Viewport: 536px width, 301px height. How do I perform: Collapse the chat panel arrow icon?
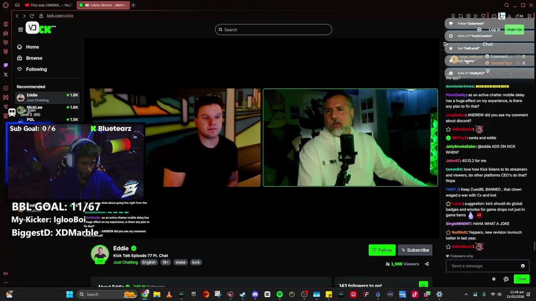[x=446, y=44]
